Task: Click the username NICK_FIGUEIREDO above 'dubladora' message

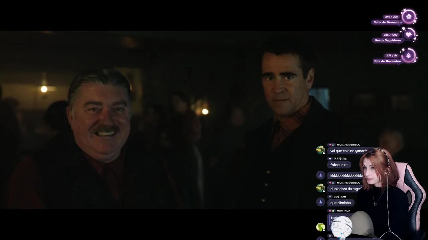Action: click(x=348, y=183)
